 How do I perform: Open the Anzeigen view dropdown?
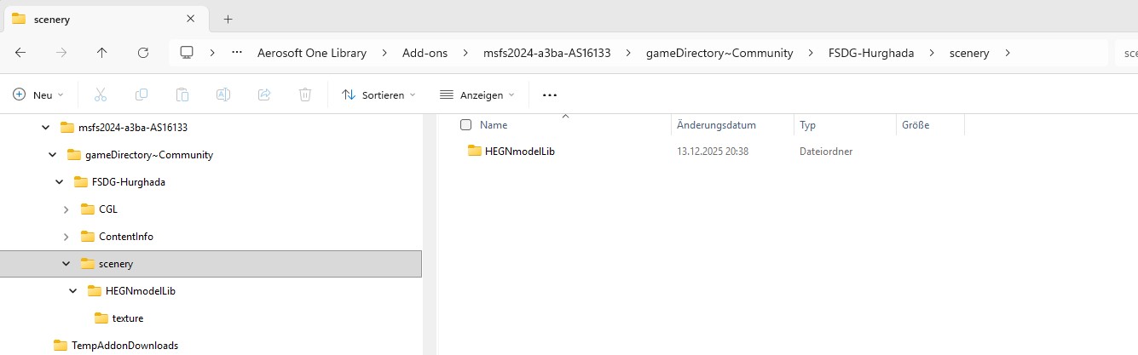(x=477, y=95)
